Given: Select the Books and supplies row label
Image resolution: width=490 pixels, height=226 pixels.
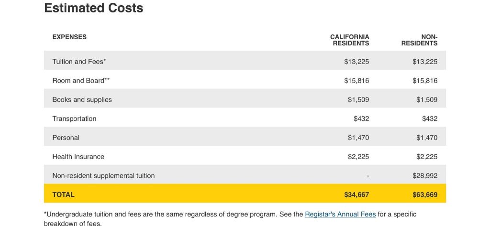Looking at the screenshot, I should click(82, 100).
